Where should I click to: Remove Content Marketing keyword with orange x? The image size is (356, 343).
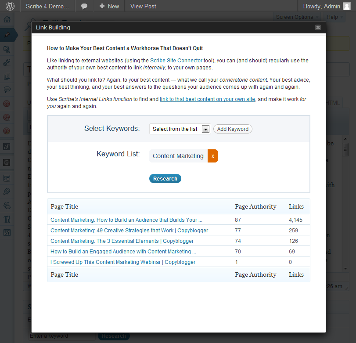[x=213, y=156]
